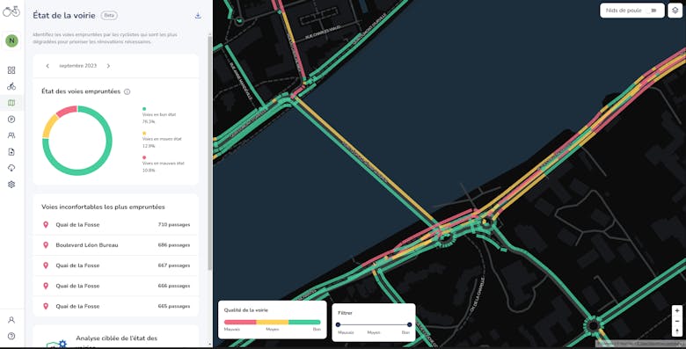Image resolution: width=686 pixels, height=349 pixels.
Task: Click the Voies inconfortables les plus empruntées heading
Action: (103, 207)
